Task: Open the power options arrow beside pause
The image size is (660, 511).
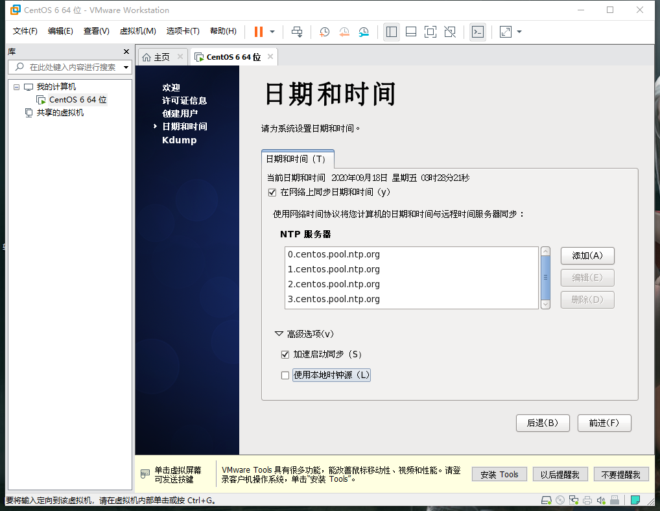Action: pos(272,32)
